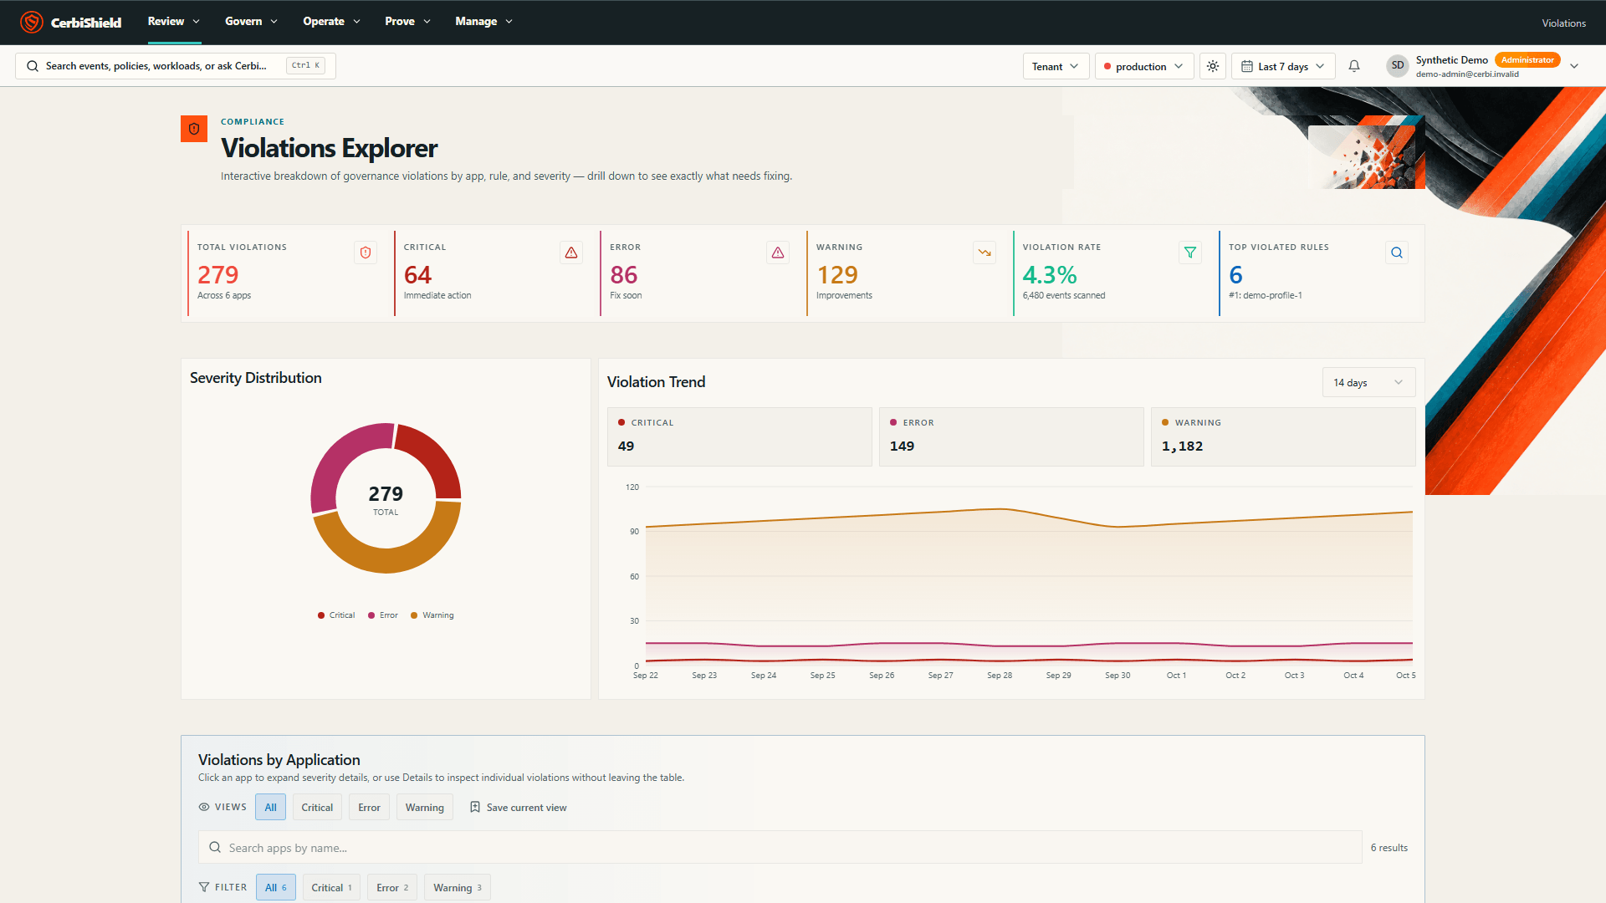Click the orange compliance shield page icon
The width and height of the screenshot is (1606, 903).
tap(194, 129)
